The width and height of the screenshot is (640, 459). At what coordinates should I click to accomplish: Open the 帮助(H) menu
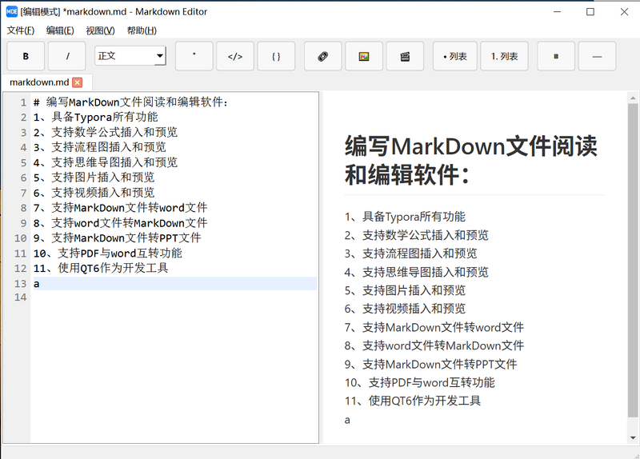pyautogui.click(x=142, y=30)
